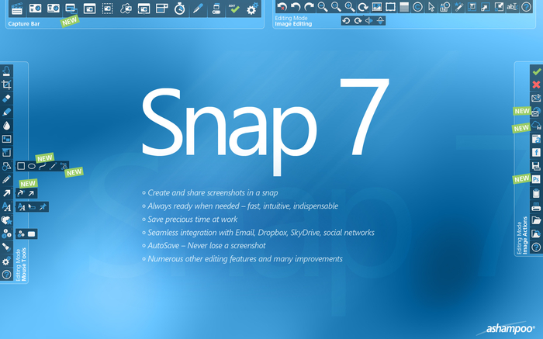543x339 pixels.
Task: Click the rotate right sub-icon
Action: [x=358, y=21]
